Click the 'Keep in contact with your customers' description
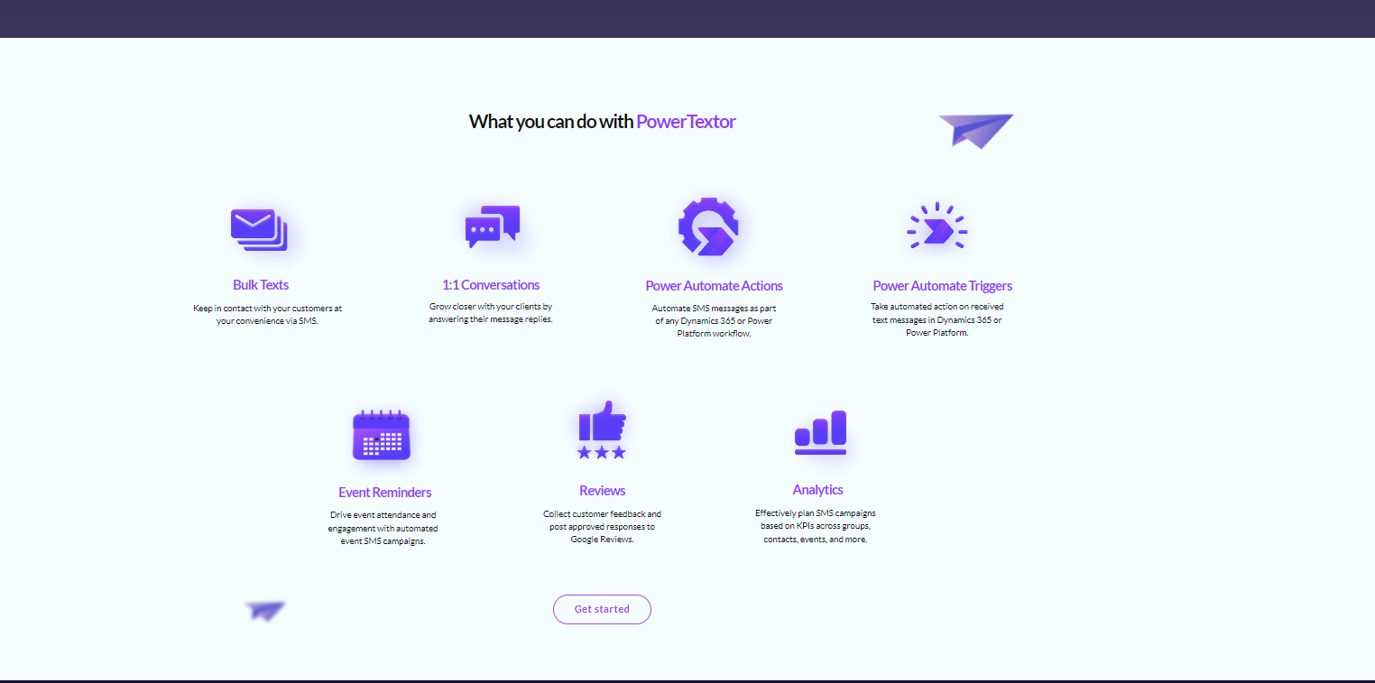Viewport: 1375px width, 683px height. tap(267, 314)
